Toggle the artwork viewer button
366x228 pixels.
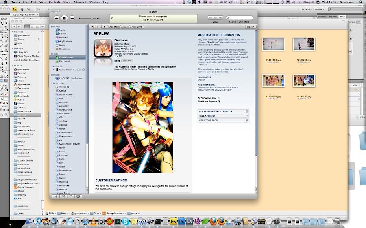pos(78,196)
